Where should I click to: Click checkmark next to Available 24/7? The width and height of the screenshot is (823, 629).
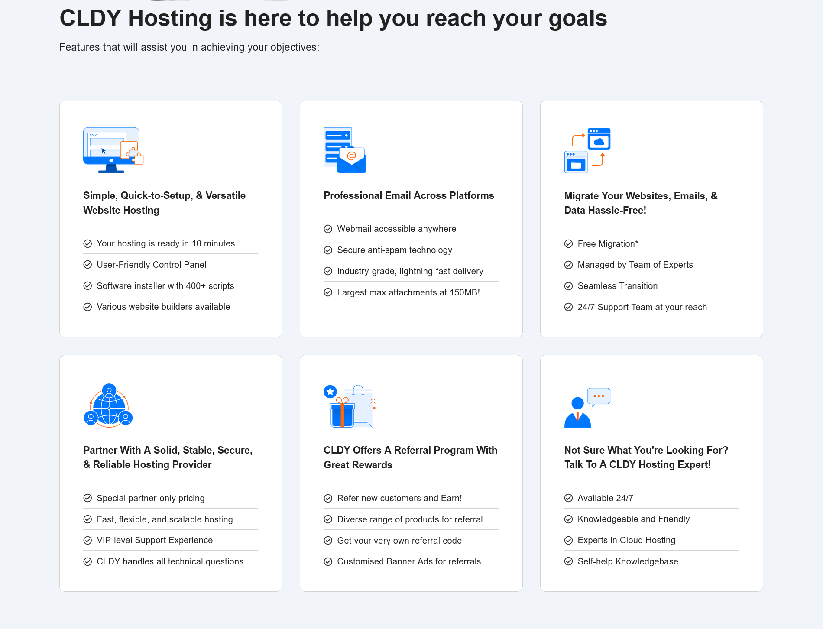(x=568, y=498)
